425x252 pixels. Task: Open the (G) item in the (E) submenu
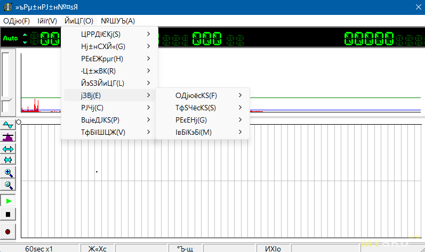tap(203, 120)
